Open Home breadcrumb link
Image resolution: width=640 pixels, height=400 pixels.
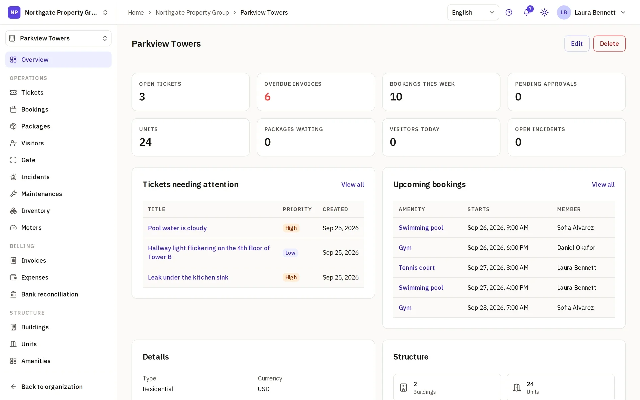coord(136,12)
